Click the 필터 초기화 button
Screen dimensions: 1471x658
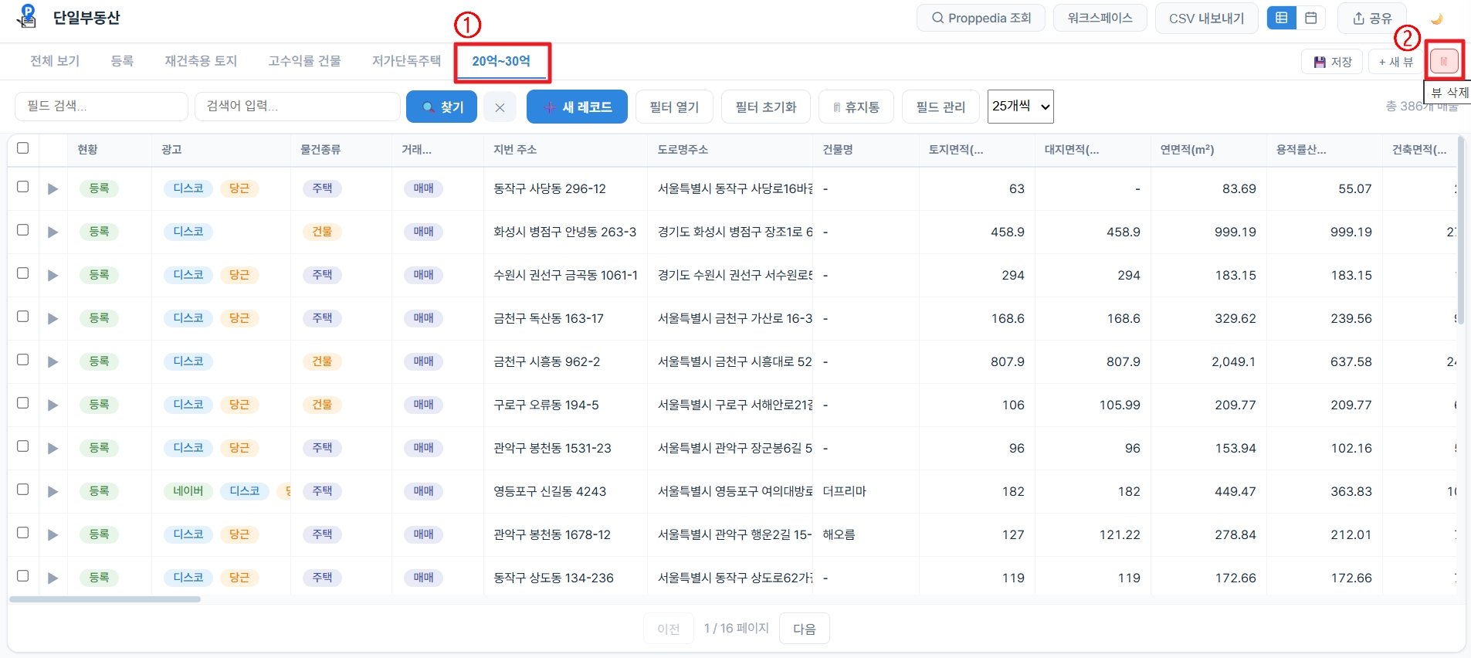pos(765,107)
